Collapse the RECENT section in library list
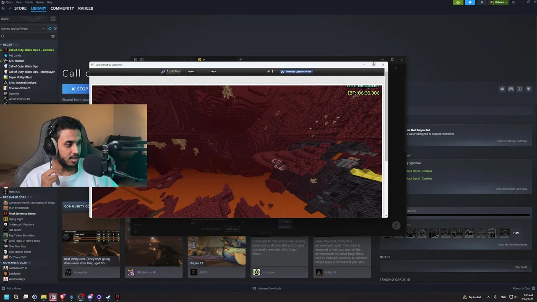The width and height of the screenshot is (537, 302). click(x=8, y=44)
